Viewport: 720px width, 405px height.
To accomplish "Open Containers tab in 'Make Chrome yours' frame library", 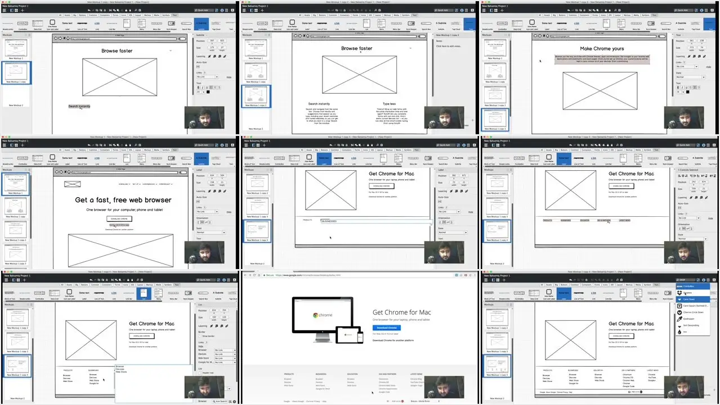I will [x=586, y=16].
